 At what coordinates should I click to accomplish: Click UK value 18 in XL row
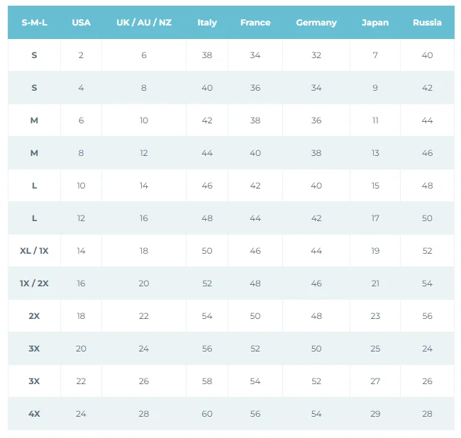click(x=144, y=251)
